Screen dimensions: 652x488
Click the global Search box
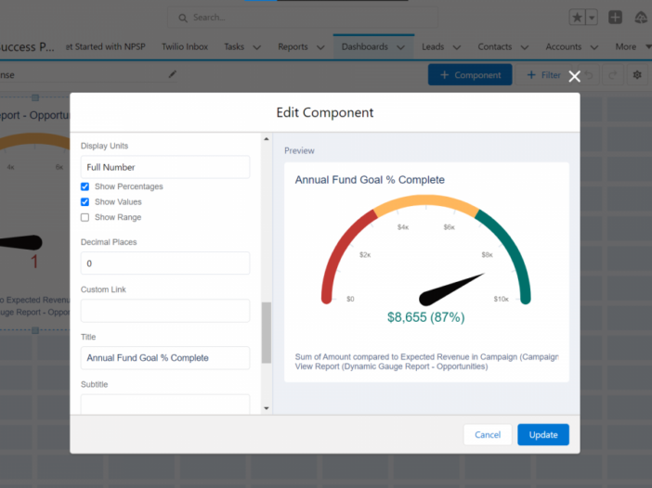coord(303,18)
